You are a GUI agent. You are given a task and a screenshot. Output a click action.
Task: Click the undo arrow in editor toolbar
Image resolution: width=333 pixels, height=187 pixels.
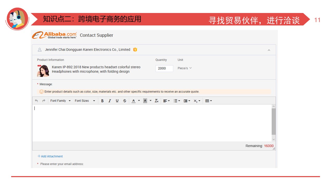pos(36,101)
